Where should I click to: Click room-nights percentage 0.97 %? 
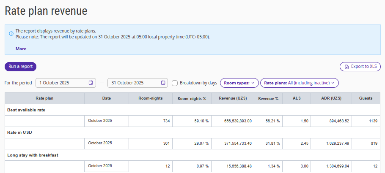coord(203,166)
